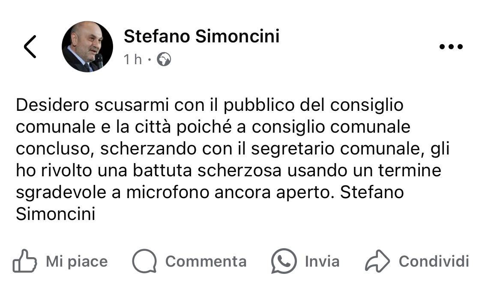Click the globe public-privacy icon

(x=164, y=59)
